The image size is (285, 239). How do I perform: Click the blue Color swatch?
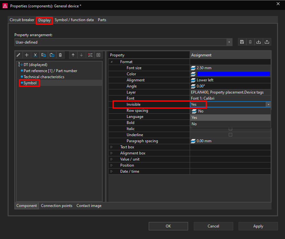(x=234, y=74)
